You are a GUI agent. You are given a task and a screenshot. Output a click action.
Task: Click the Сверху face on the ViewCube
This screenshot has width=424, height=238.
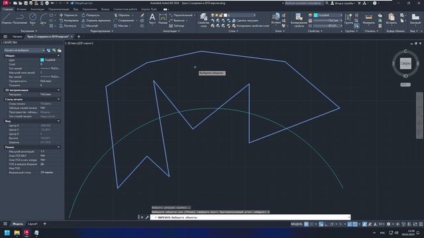[405, 63]
